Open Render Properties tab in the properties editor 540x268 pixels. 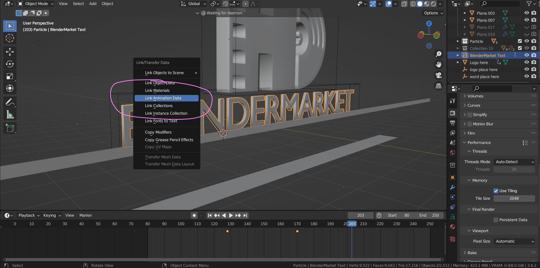452,113
